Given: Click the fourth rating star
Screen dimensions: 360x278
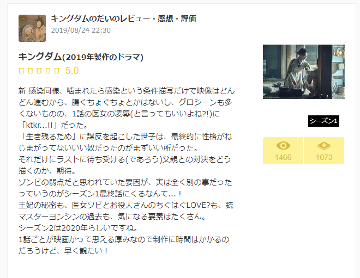Looking at the screenshot, I should [48, 71].
